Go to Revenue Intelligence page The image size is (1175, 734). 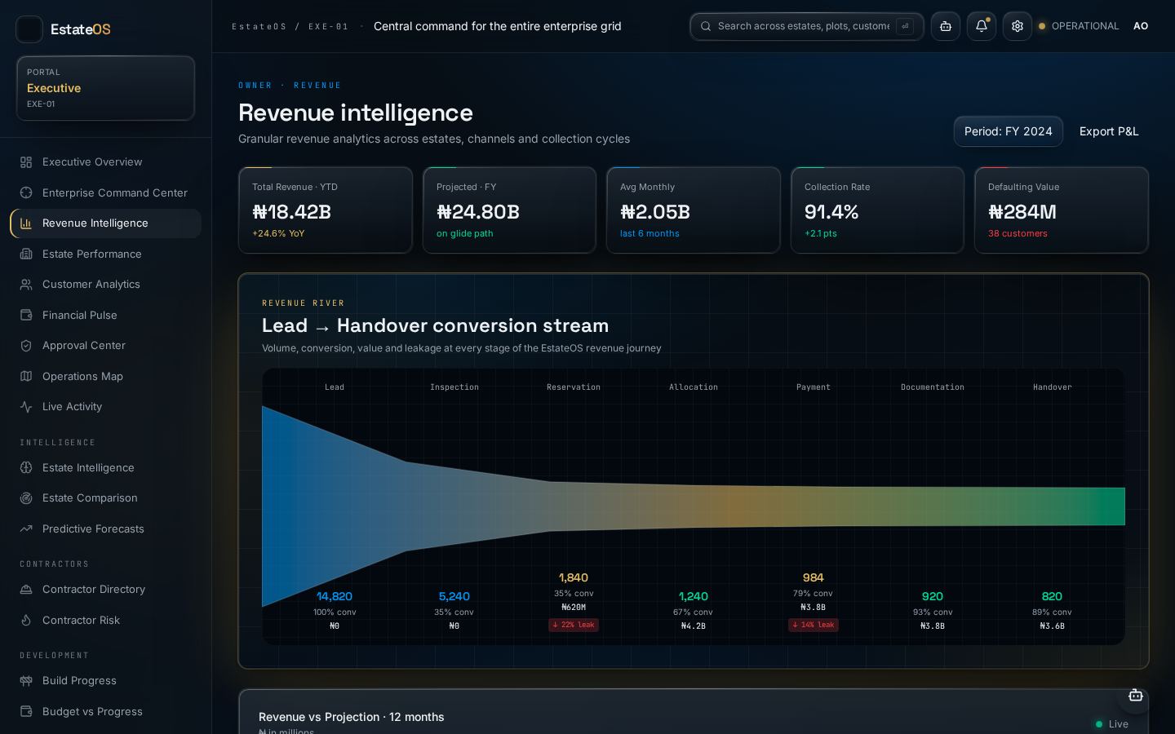(106, 223)
